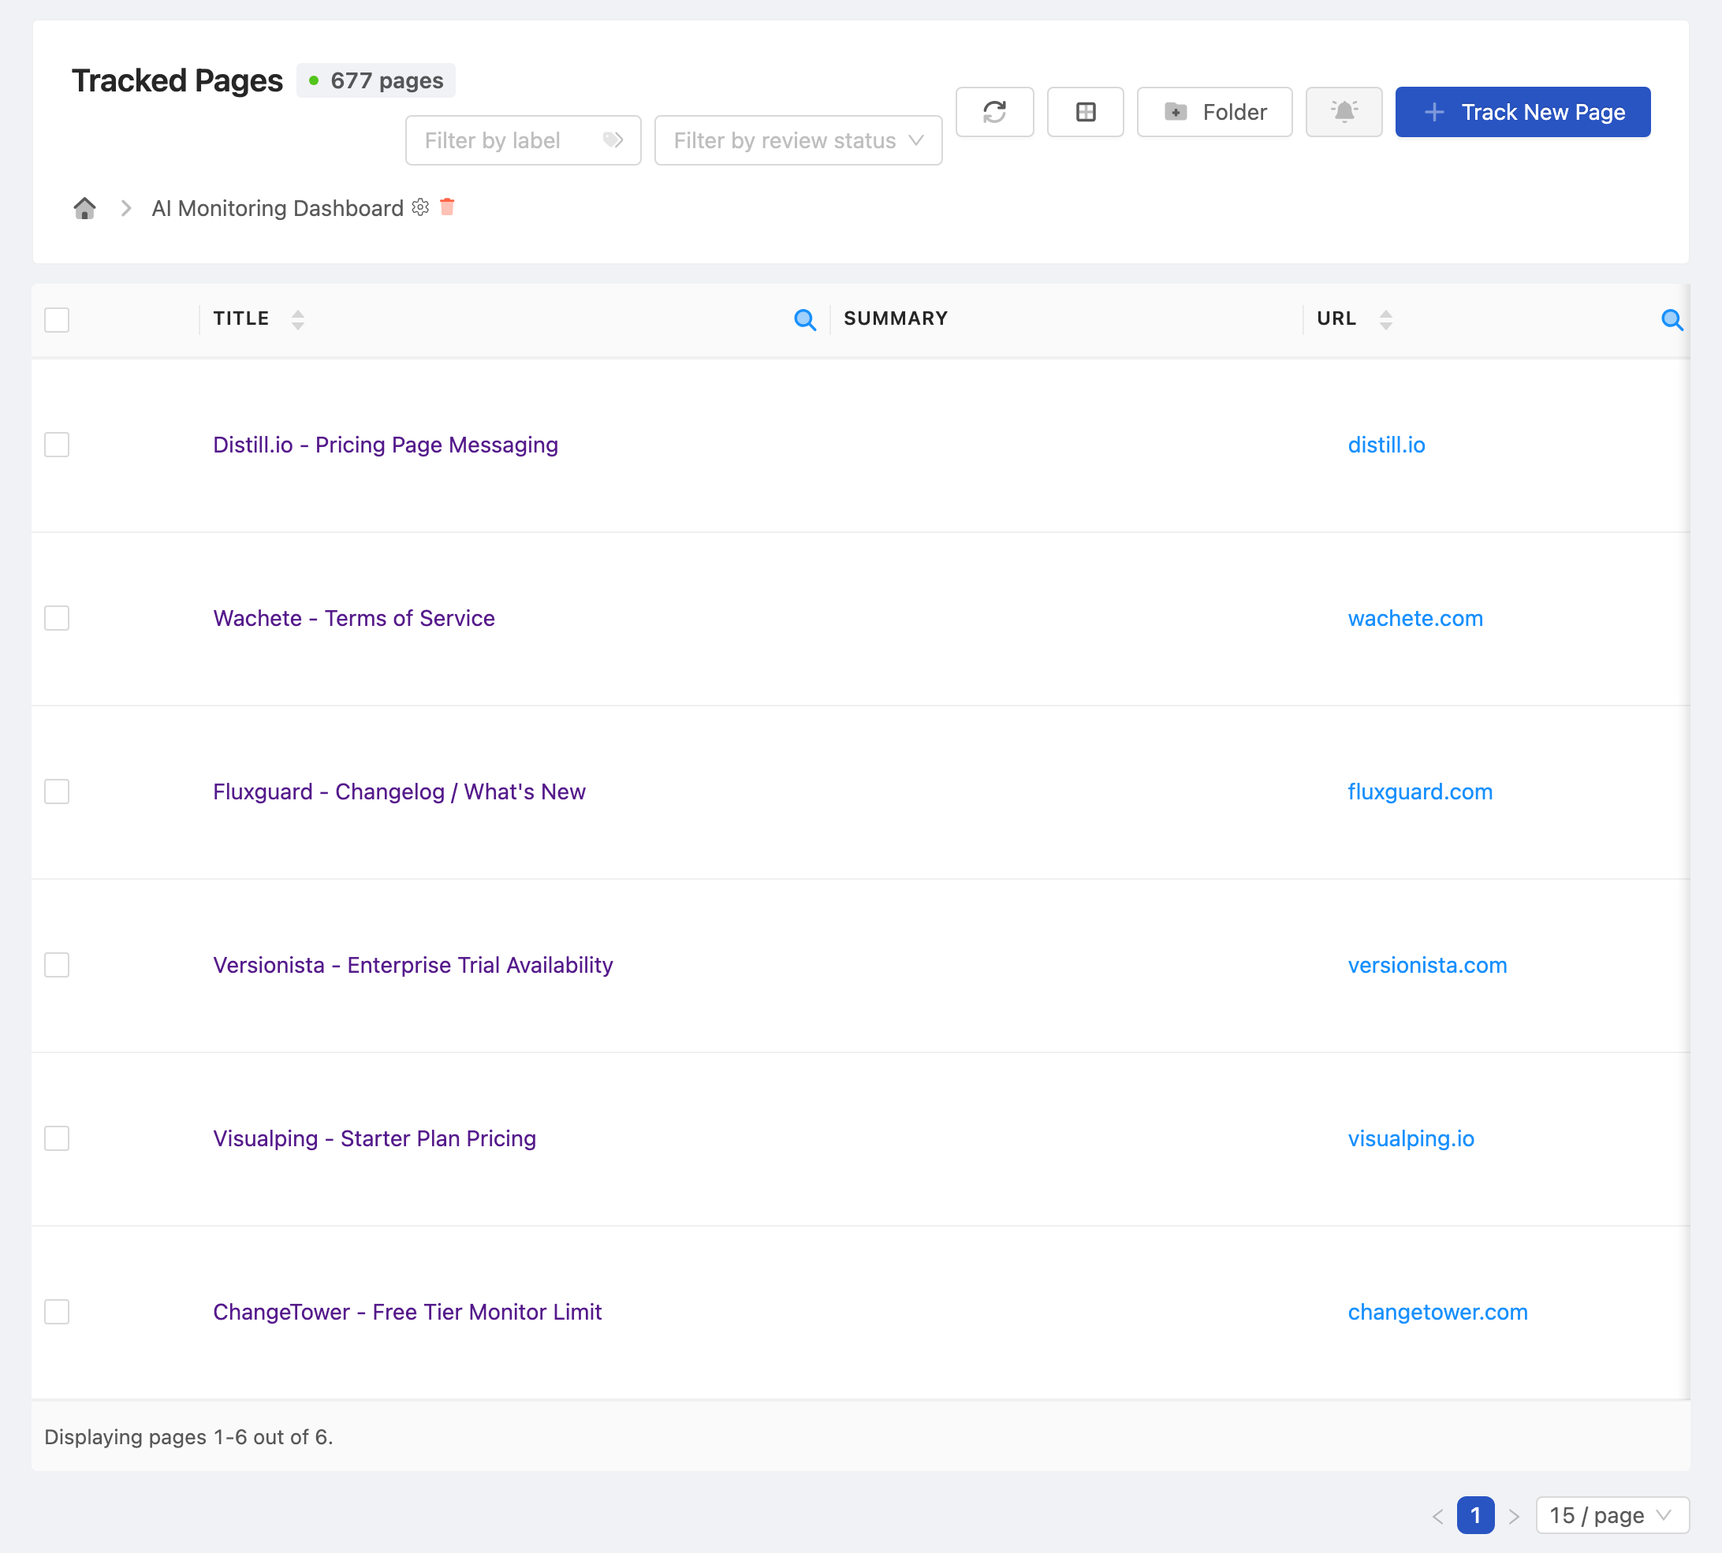Search URLs using URL column magnifier
This screenshot has height=1553, width=1722.
tap(1672, 320)
